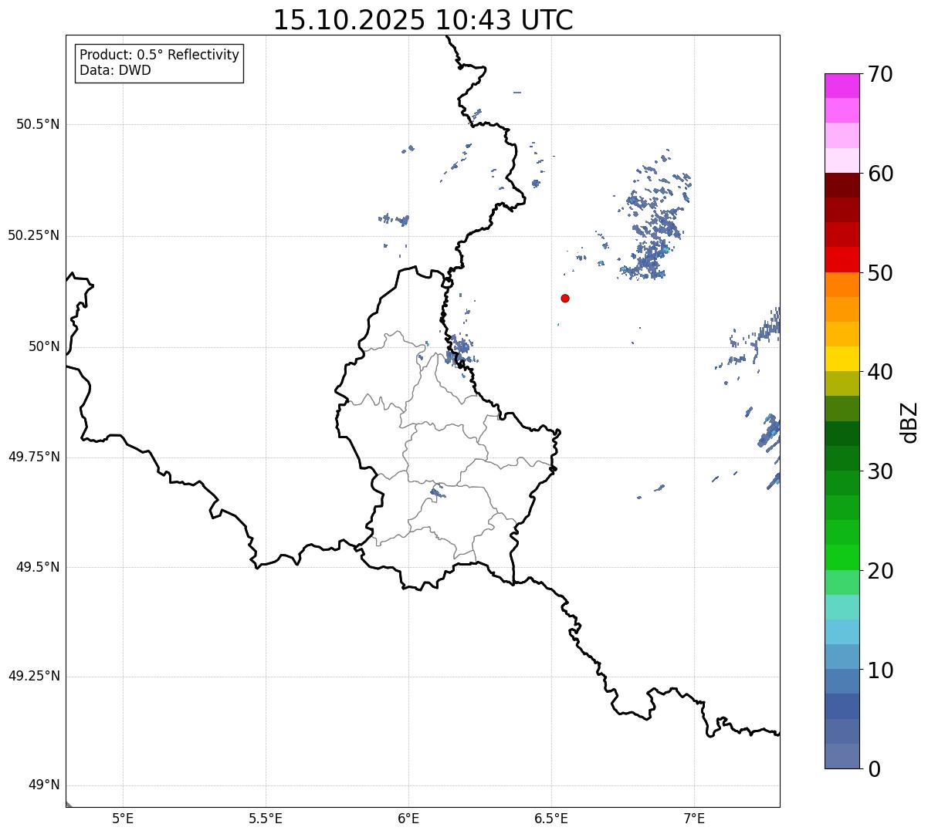Click the colorbar's 10 tick label
Screen dimensions: 928x834
(880, 670)
